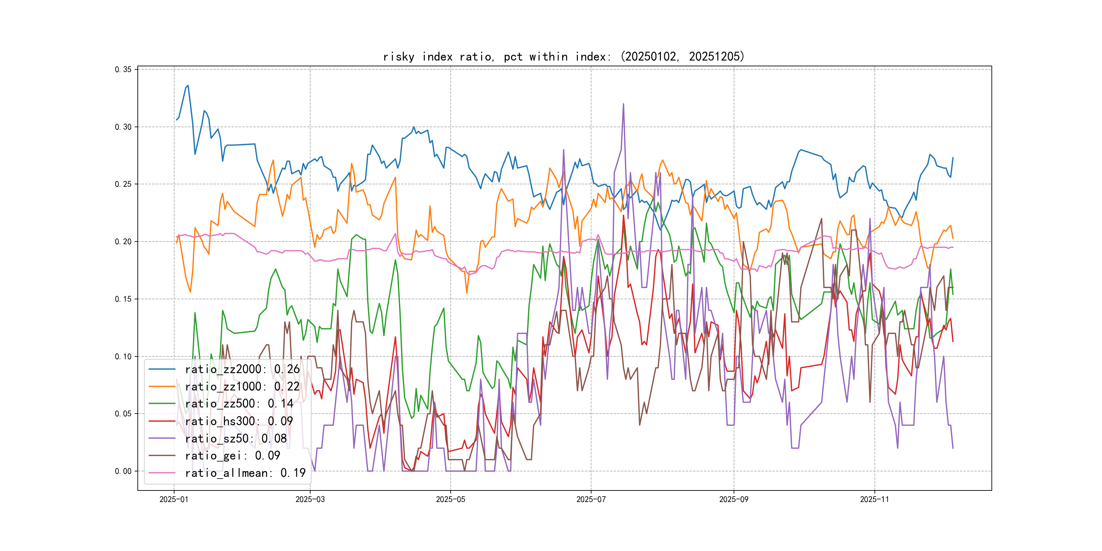This screenshot has height=551, width=1102.
Task: Click the 0.20 y-axis tick label
Action: tap(123, 242)
